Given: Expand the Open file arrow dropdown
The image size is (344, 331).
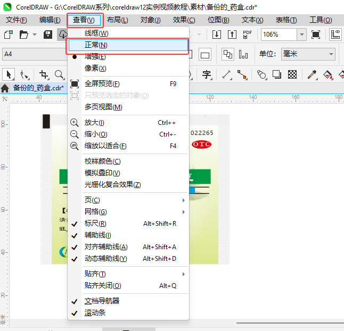Looking at the screenshot, I should 35,35.
